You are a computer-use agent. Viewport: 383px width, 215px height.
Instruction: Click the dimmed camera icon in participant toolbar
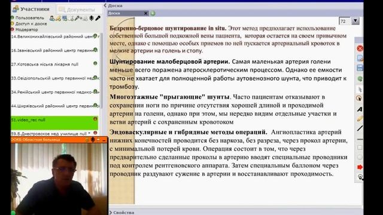[x=85, y=19]
